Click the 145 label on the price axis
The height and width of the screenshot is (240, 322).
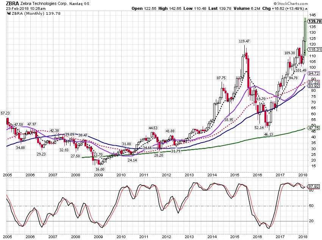coord(313,15)
